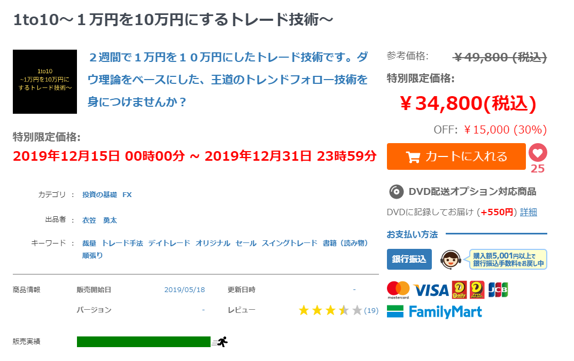Click the JCB card logo

click(x=498, y=289)
